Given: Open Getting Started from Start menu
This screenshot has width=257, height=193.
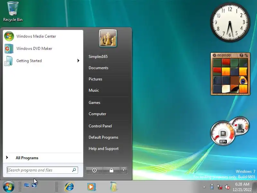Looking at the screenshot, I should 43,61.
